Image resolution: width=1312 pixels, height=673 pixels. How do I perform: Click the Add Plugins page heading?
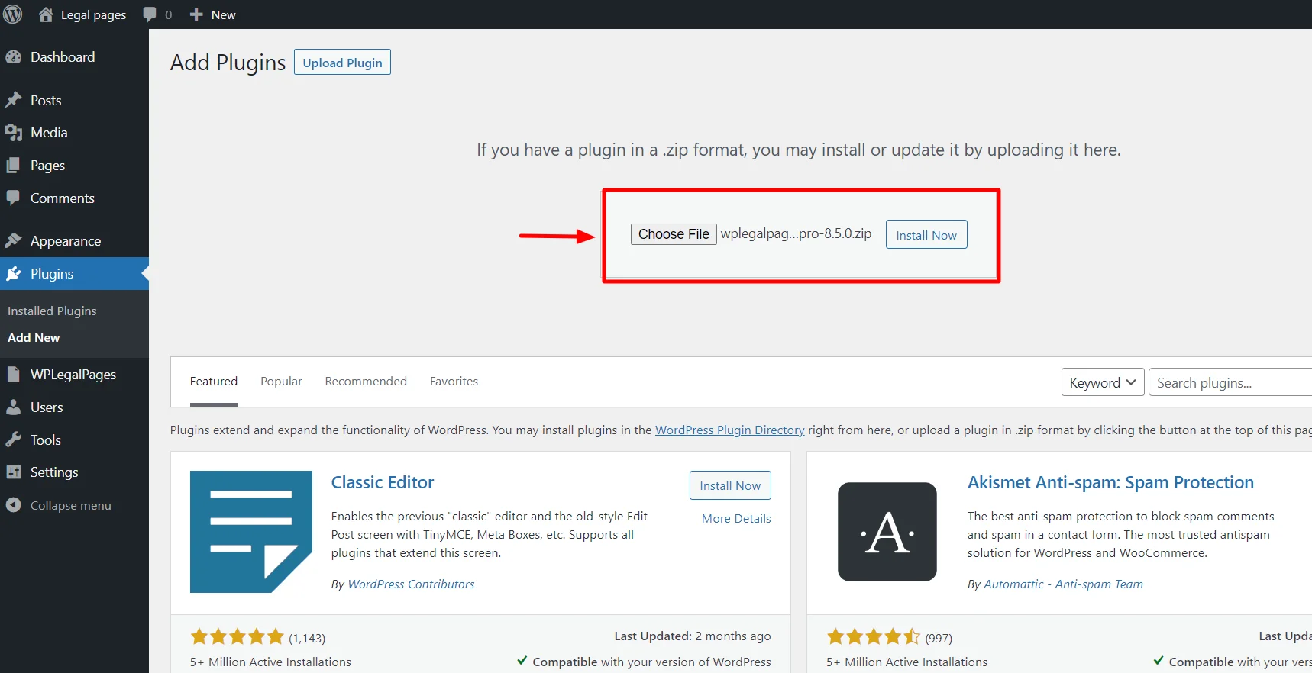228,63
